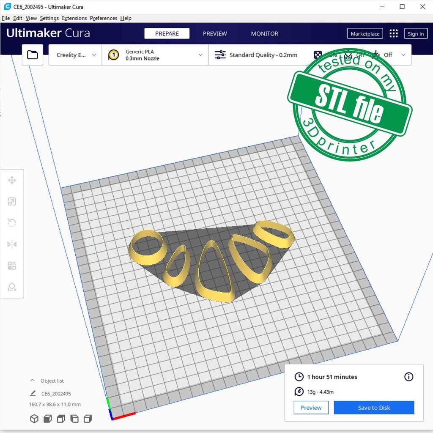
Task: Switch to the MONITOR stage tab
Action: point(265,34)
